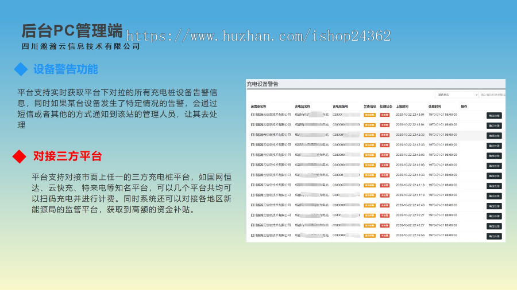Click the search input field beside the filter
Image resolution: width=517 pixels, height=290 pixels.
click(x=492, y=95)
